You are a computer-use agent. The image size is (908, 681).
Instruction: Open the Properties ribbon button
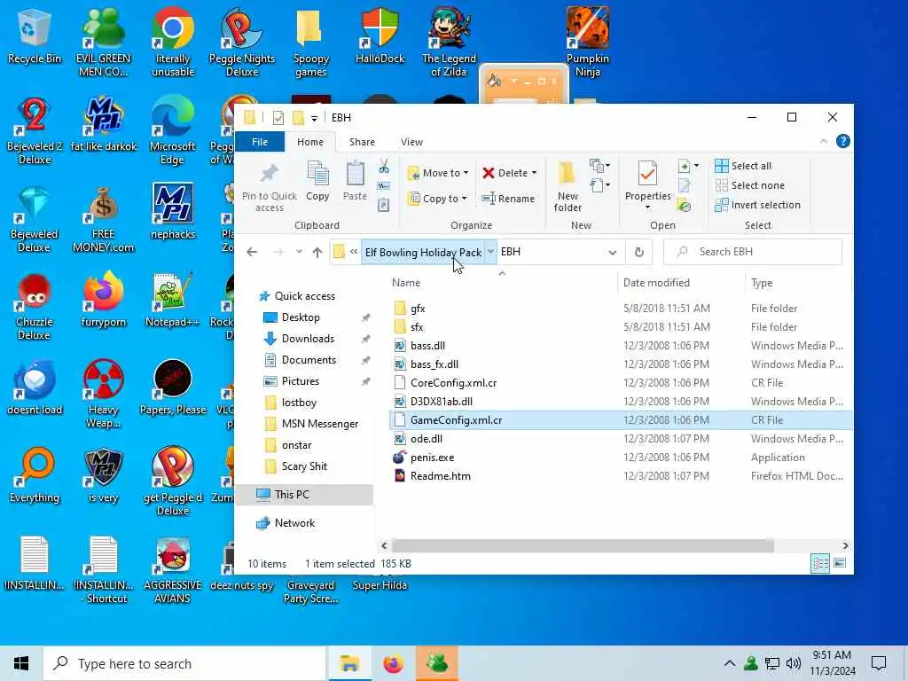pyautogui.click(x=647, y=185)
